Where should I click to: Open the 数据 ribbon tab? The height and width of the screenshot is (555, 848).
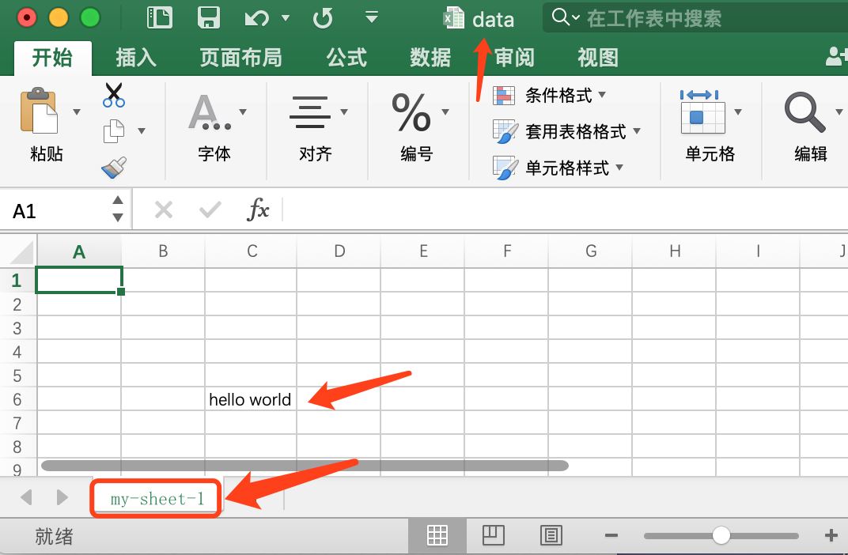coord(430,57)
